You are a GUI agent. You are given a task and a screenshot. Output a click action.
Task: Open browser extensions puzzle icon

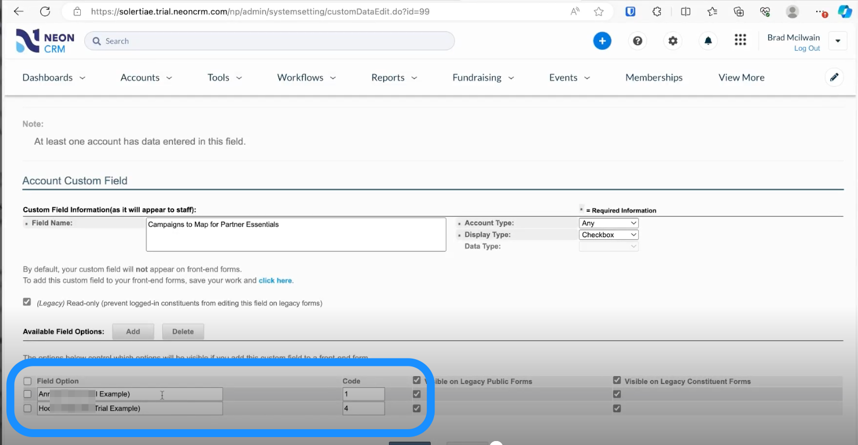[x=657, y=11]
